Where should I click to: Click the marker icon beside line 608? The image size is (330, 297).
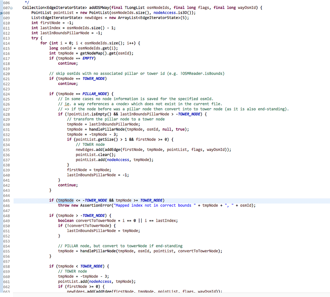click(x=2, y=12)
